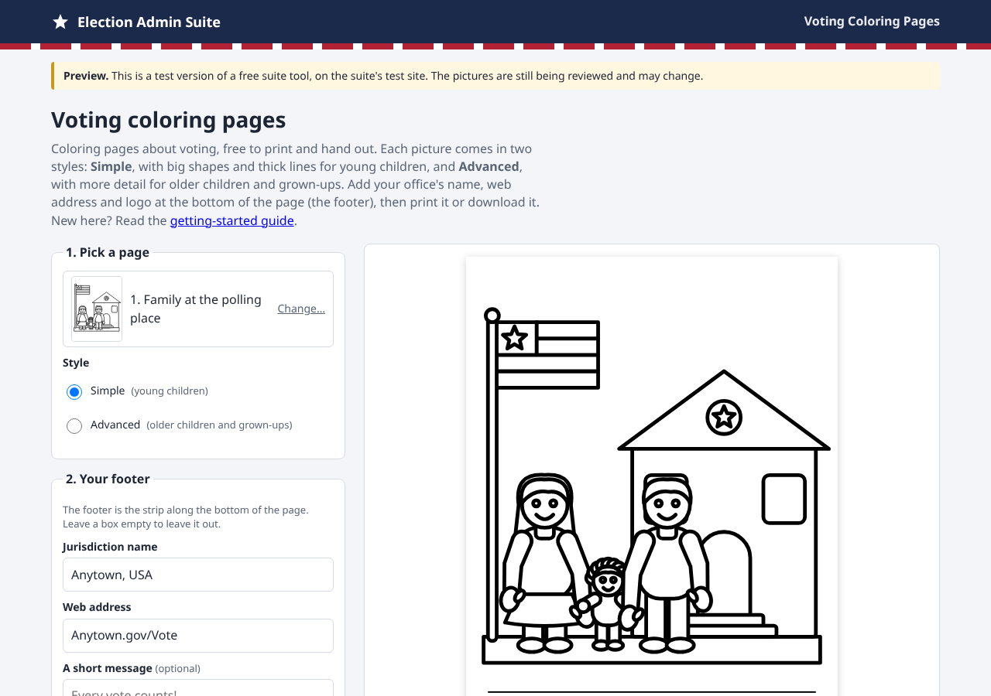This screenshot has width=991, height=696.
Task: Click the Jurisdiction name input field
Action: click(198, 575)
